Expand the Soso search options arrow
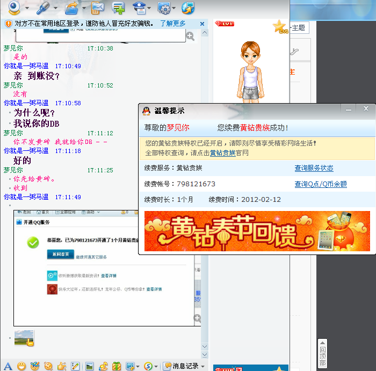 pos(156,367)
